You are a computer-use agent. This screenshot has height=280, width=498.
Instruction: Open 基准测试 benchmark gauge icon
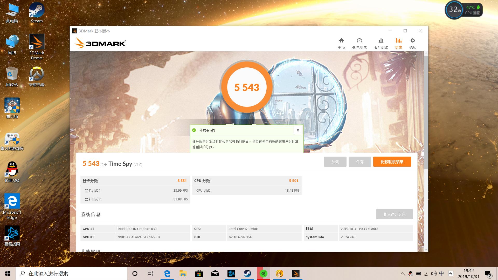coord(359,44)
